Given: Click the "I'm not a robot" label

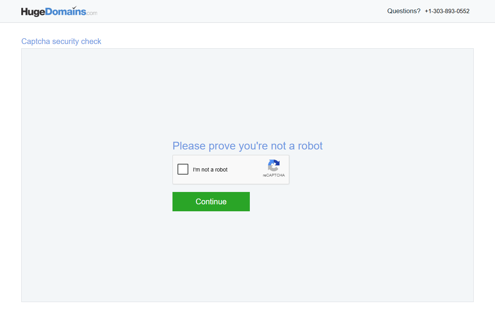Looking at the screenshot, I should 210,170.
